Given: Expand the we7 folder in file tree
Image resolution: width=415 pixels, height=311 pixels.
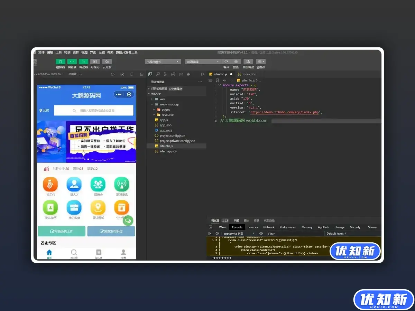Looking at the screenshot, I should pyautogui.click(x=163, y=99).
